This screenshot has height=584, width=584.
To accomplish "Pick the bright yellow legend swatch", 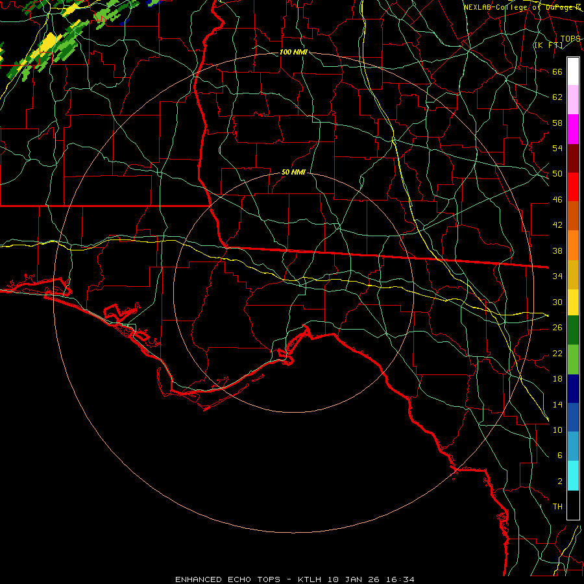I will (573, 302).
